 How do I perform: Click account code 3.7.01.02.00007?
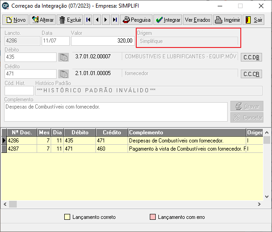[x=93, y=57]
